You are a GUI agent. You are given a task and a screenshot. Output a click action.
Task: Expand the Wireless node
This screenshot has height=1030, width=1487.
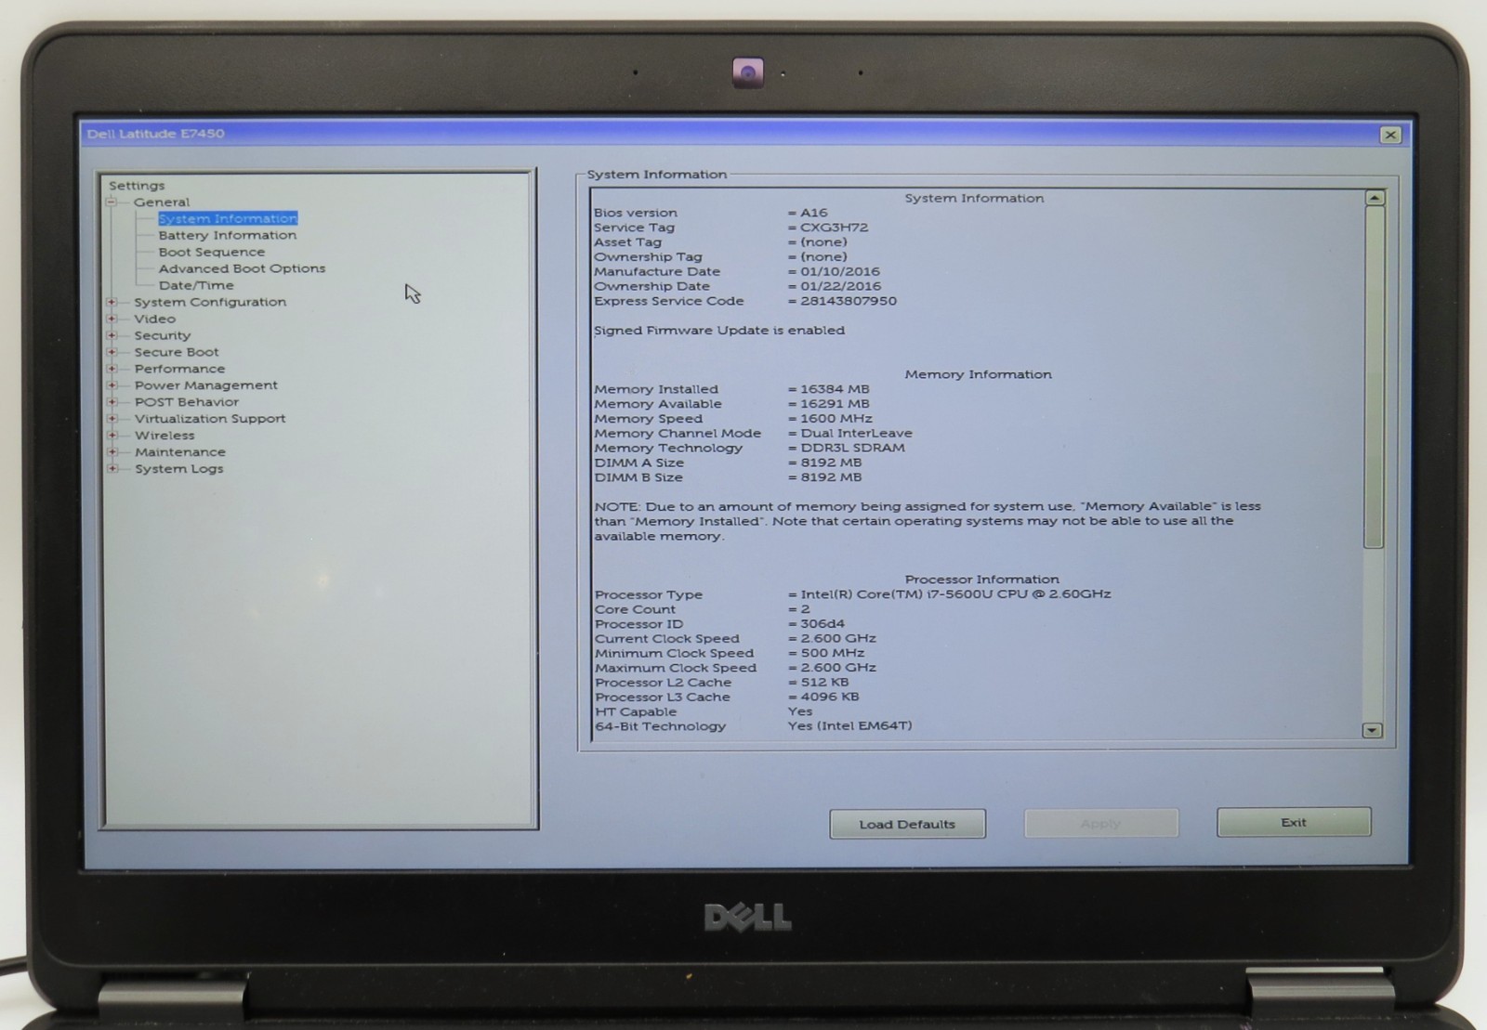pos(112,436)
